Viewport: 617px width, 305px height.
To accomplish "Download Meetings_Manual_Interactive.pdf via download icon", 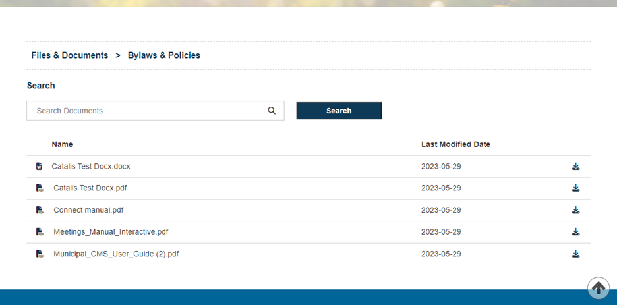I will (575, 232).
